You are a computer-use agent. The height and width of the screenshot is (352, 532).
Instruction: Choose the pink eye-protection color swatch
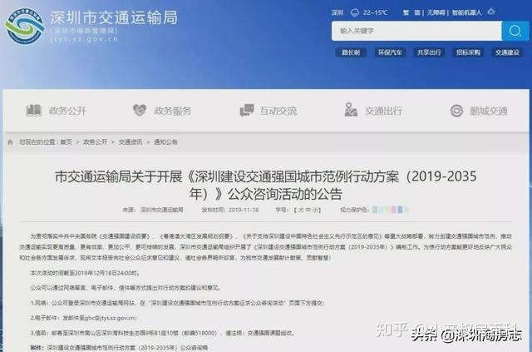point(393,210)
